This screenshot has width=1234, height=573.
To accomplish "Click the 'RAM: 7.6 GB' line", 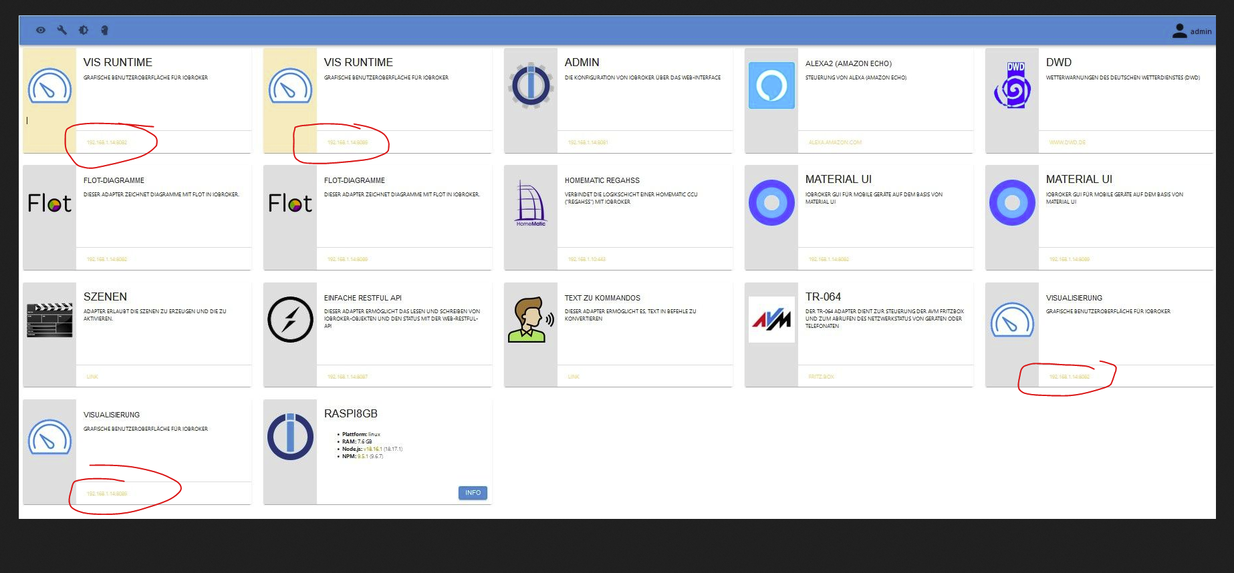I will coord(357,441).
